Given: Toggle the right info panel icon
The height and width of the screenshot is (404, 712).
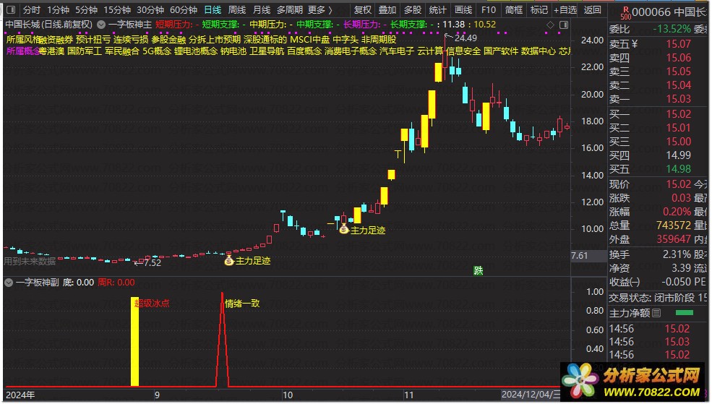Looking at the screenshot, I should pos(564,25).
